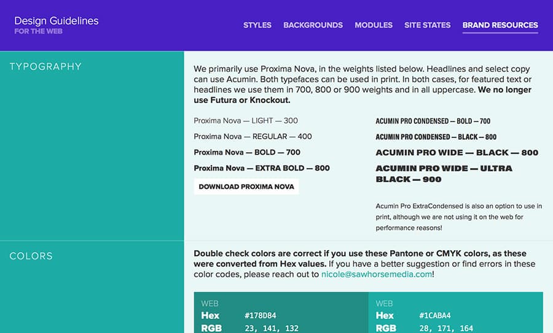
Task: Click the Proxima Nova Extra Bold 800 sample
Action: click(x=262, y=168)
